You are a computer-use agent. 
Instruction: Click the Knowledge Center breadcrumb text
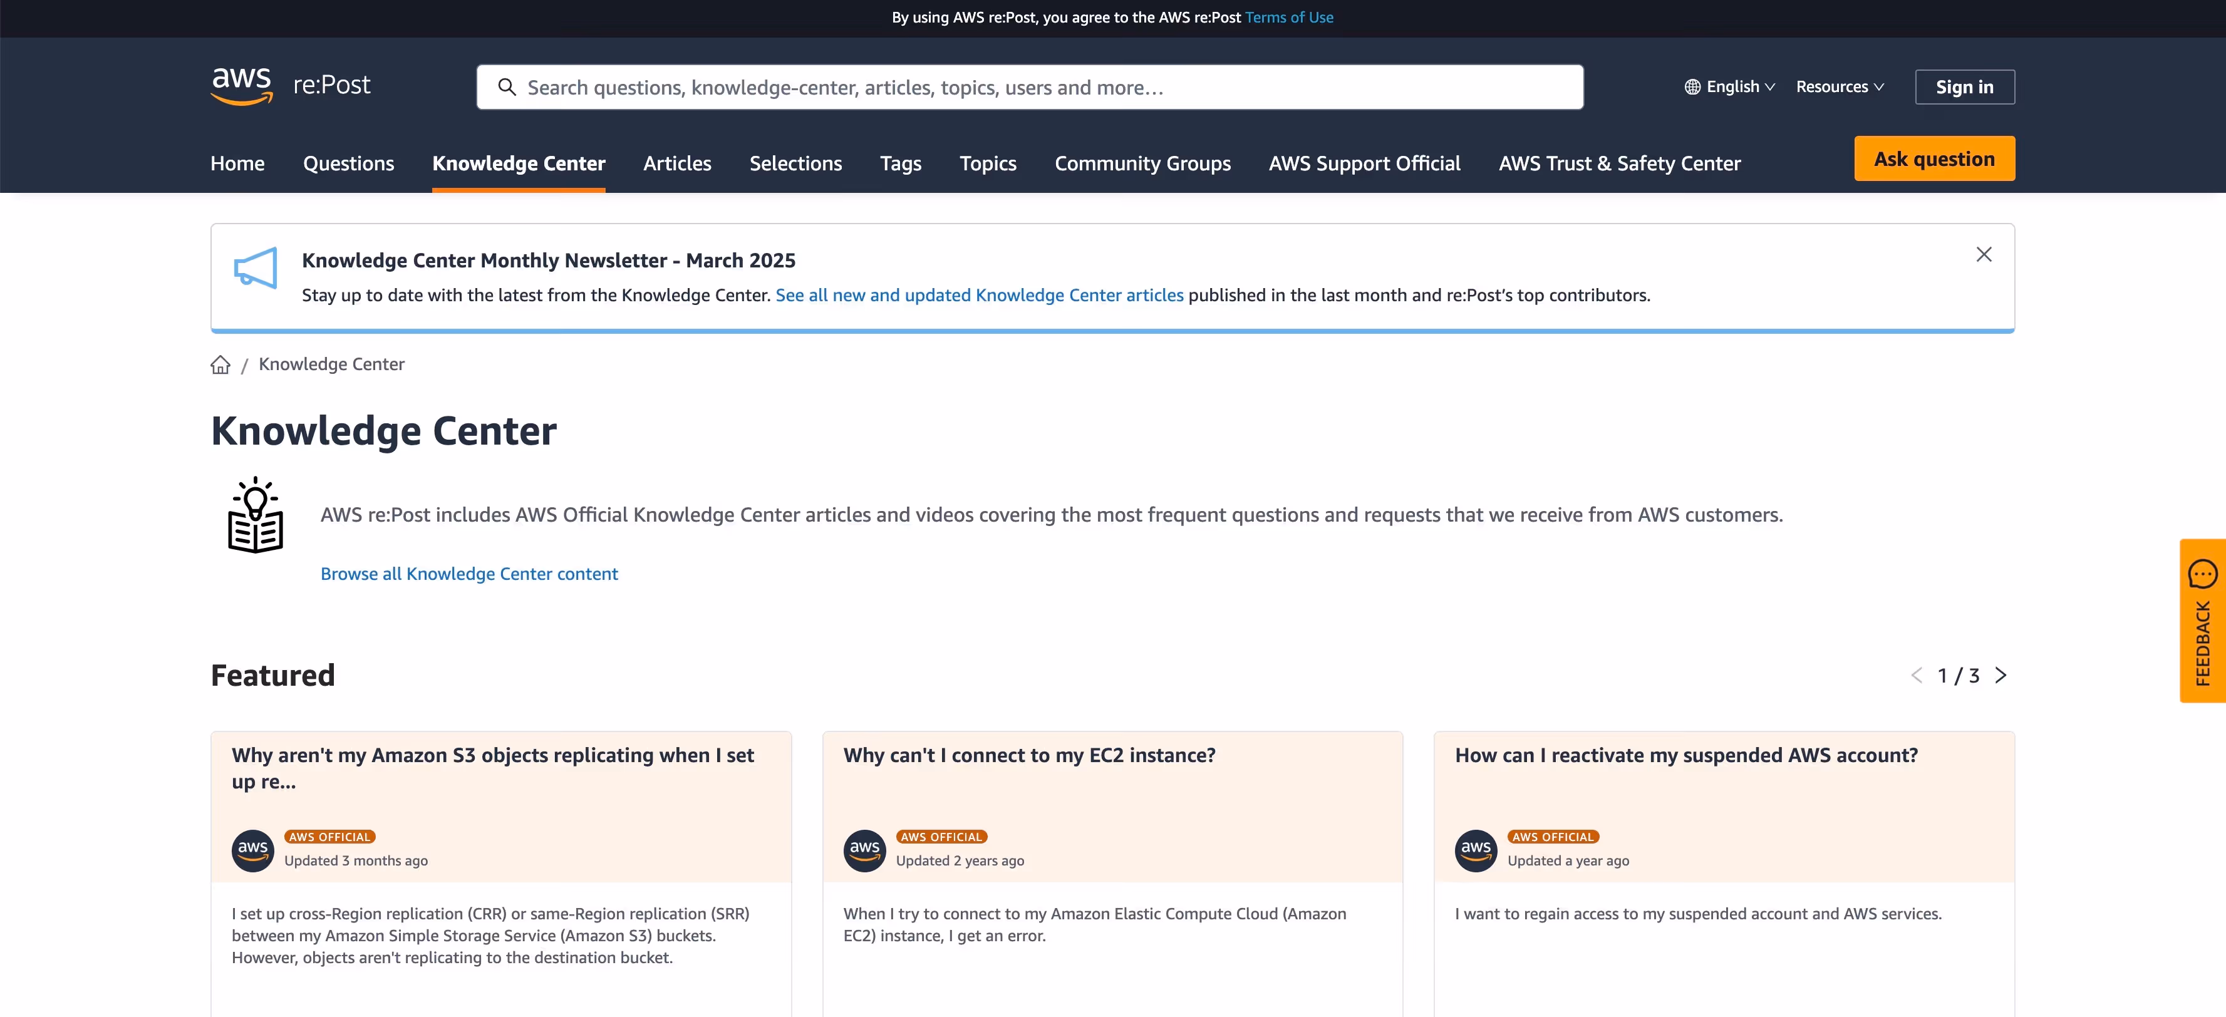click(331, 364)
